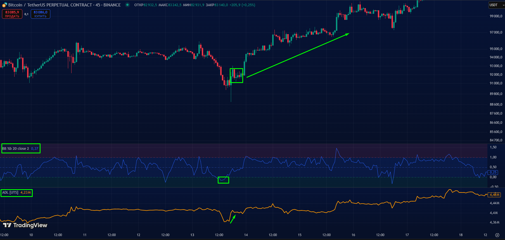Click the 88 600,0 price axis label
This screenshot has height=240, width=505.
(x=496, y=104)
